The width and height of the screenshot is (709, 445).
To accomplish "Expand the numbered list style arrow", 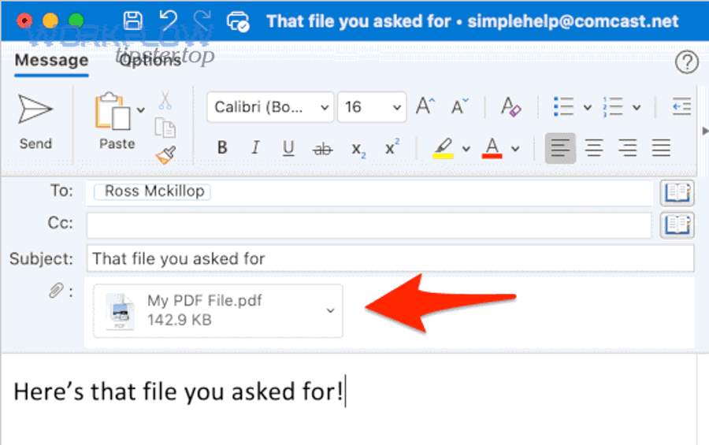I will 637,108.
